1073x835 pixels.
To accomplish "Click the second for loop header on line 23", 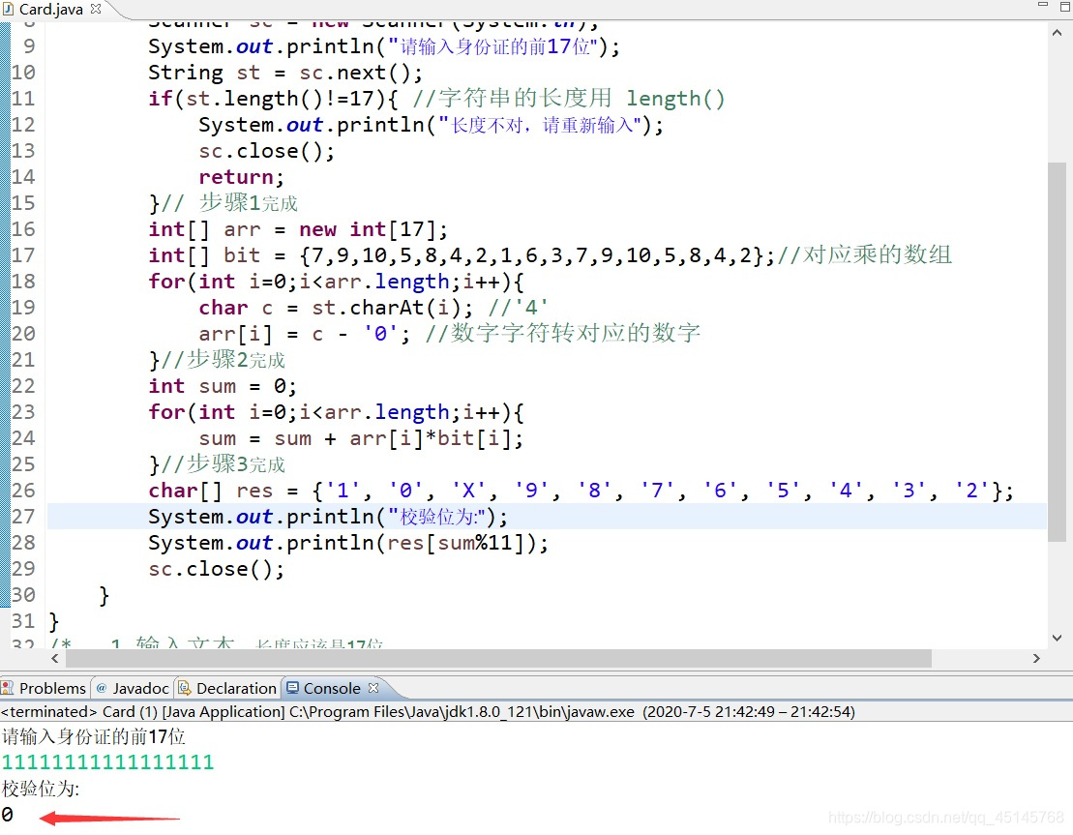I will pos(336,412).
